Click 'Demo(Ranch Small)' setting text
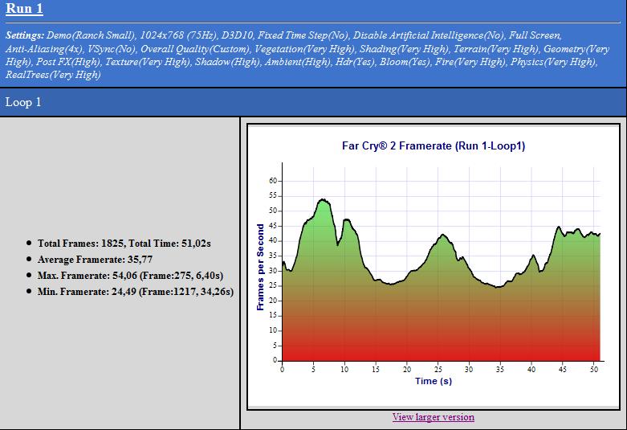This screenshot has width=627, height=430. pyautogui.click(x=92, y=35)
